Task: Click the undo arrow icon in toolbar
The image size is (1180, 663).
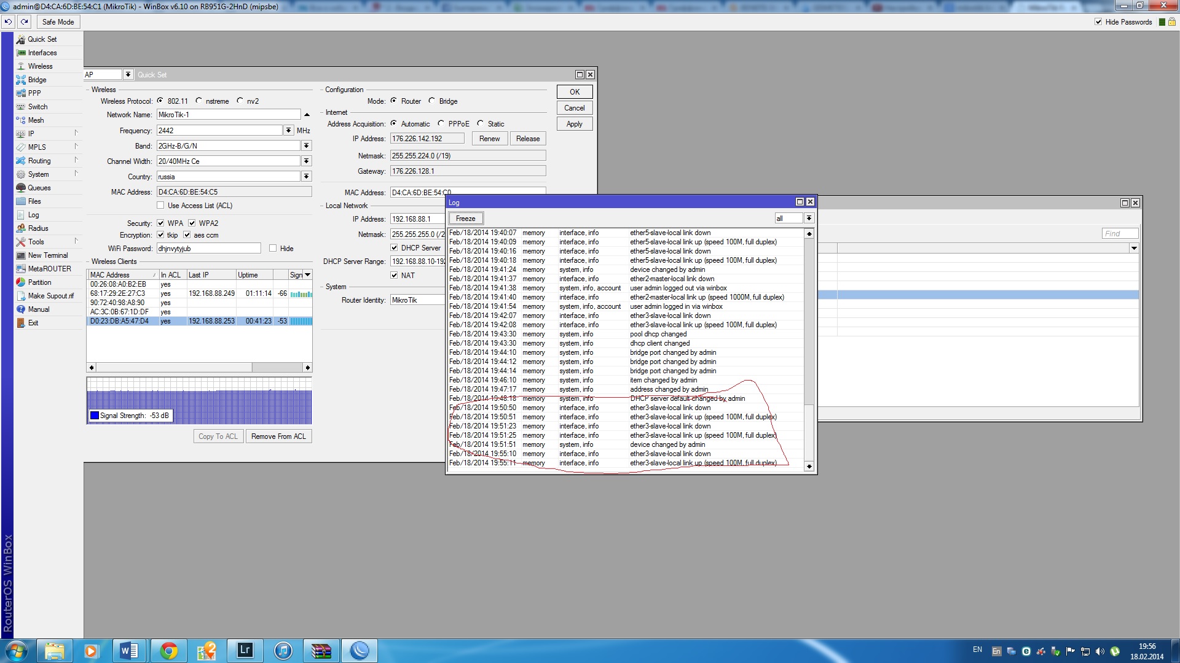Action: [x=8, y=22]
